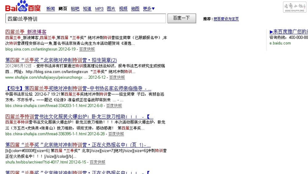Viewport: 308px width, 174px height.
Task: Open the 招生简章(2) search result
Action: click(x=61, y=60)
